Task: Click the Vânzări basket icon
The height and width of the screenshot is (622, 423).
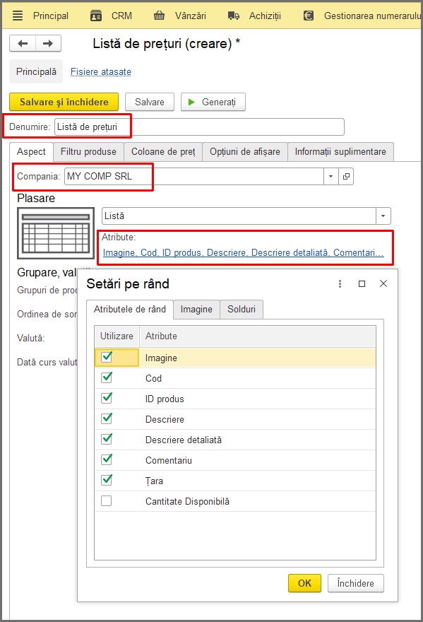Action: (160, 16)
